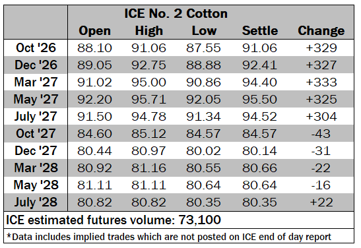Click the Dec '26 settle value 92.41
The height and width of the screenshot is (248, 361).
point(259,65)
